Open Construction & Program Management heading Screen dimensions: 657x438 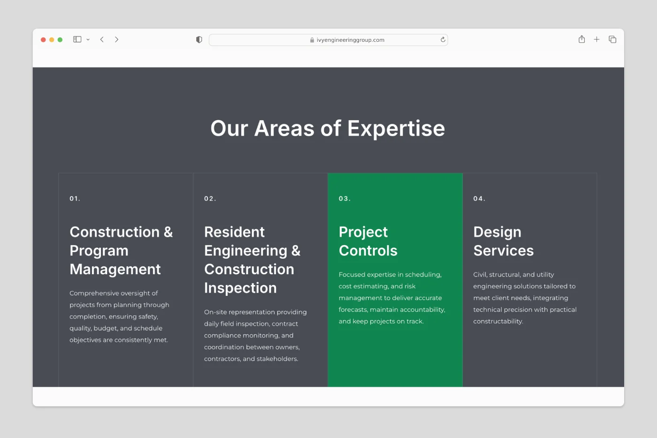(121, 250)
